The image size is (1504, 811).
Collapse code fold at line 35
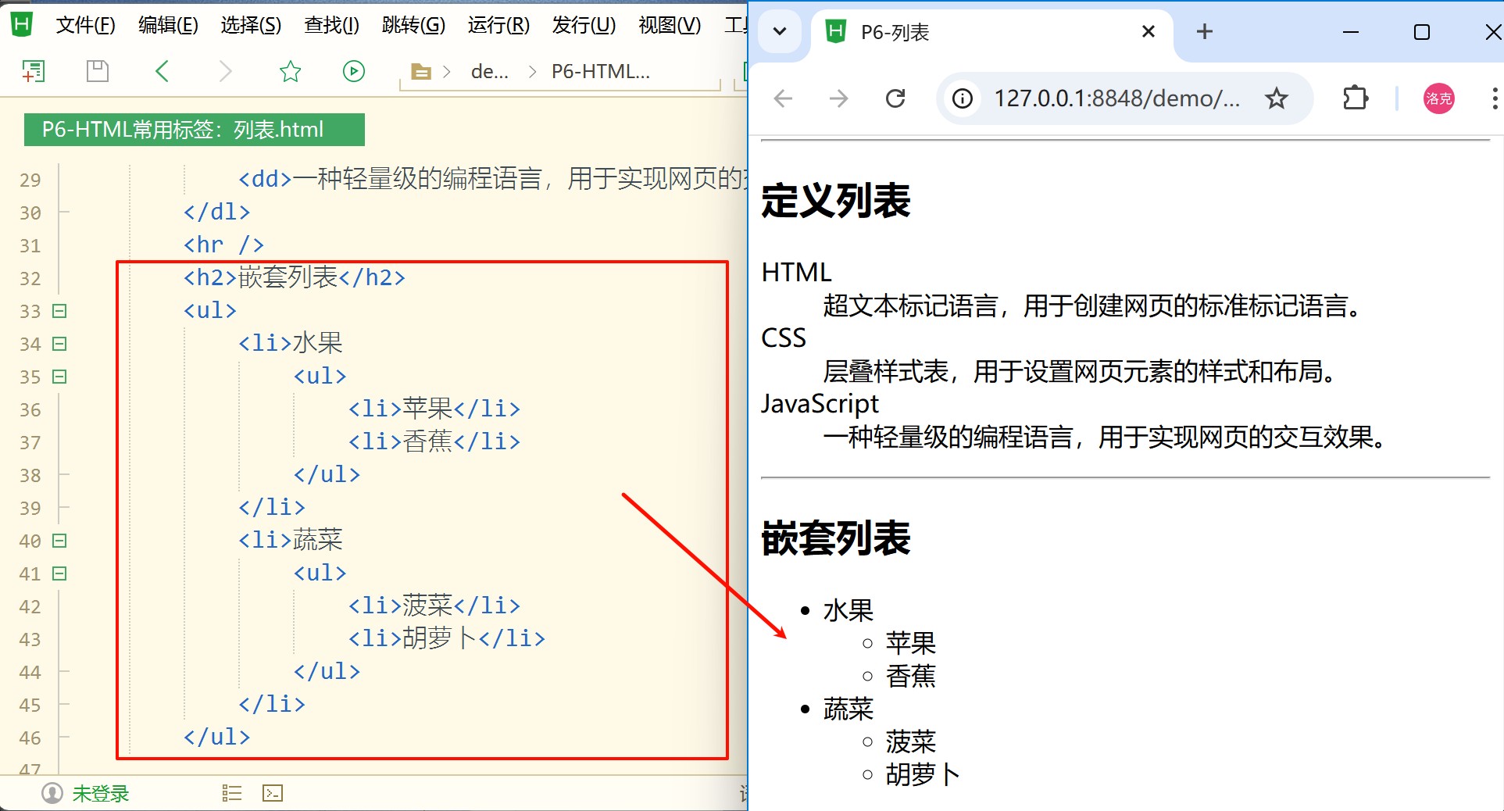(59, 377)
